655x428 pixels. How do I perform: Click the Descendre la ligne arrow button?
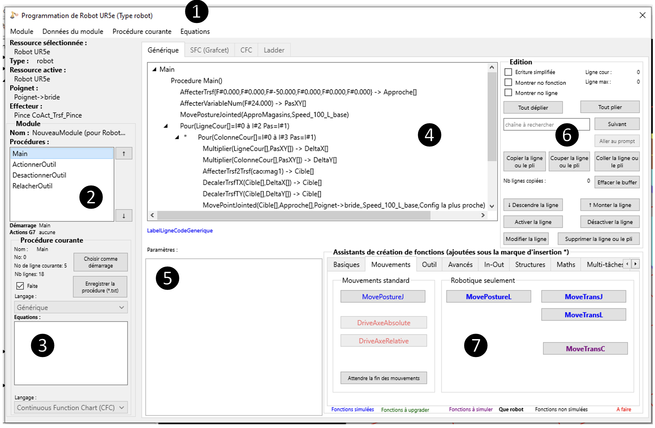[533, 205]
